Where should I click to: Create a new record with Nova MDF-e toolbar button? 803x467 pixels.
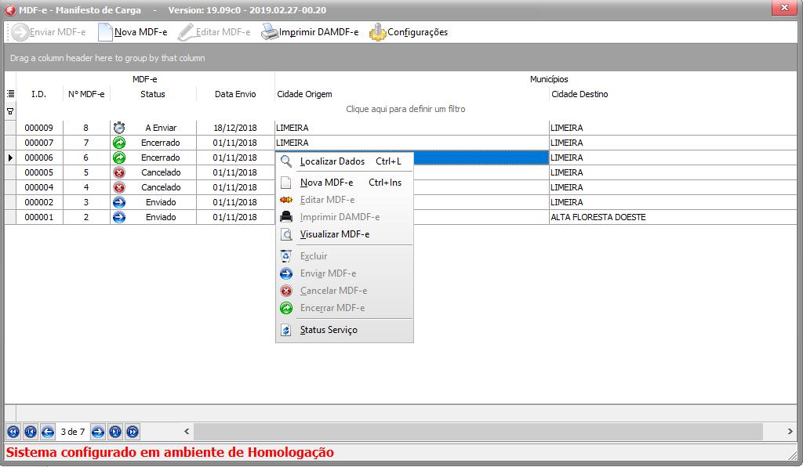tap(132, 32)
